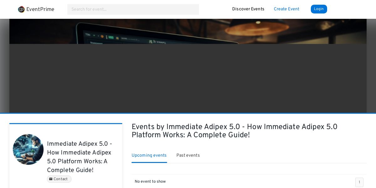The width and height of the screenshot is (376, 188).
Task: Select page 1 in pagination
Action: (359, 182)
